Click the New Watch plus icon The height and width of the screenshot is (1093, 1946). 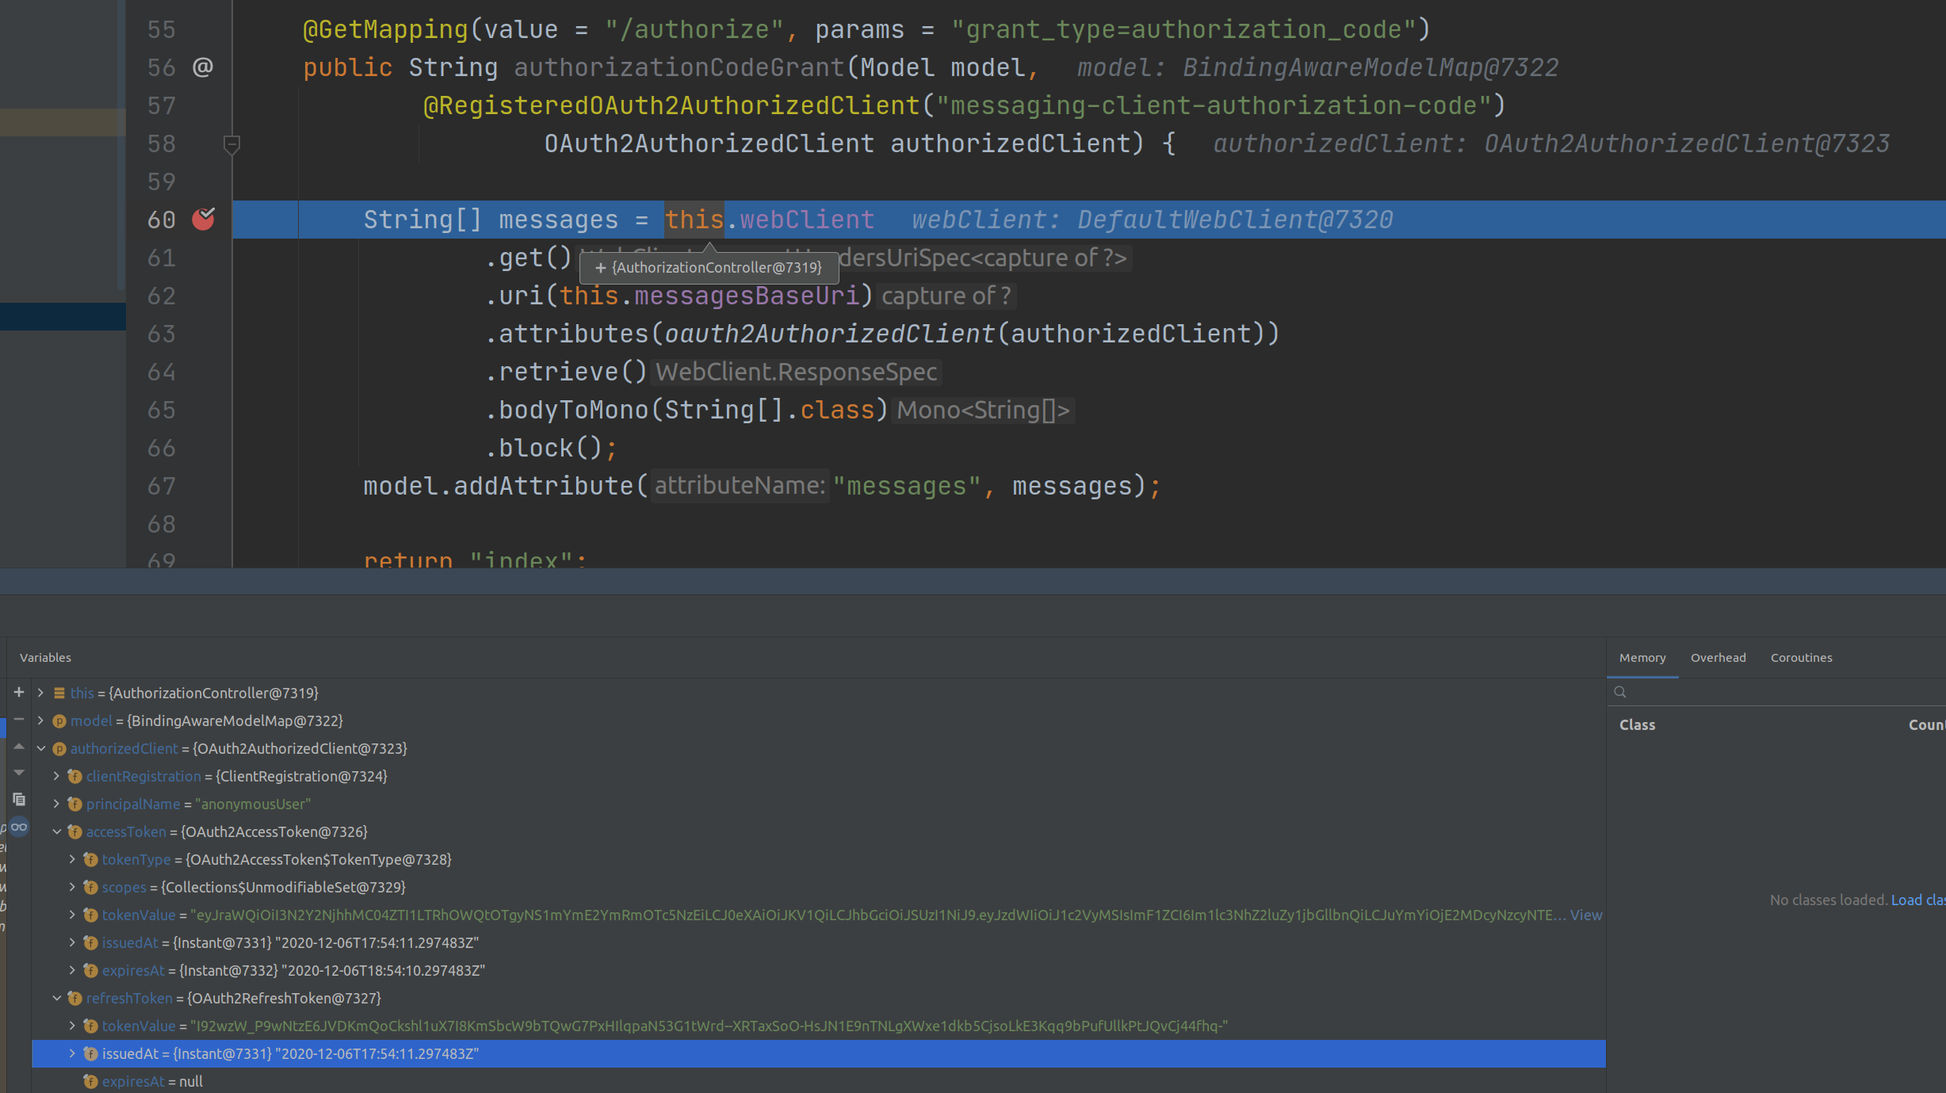point(19,692)
